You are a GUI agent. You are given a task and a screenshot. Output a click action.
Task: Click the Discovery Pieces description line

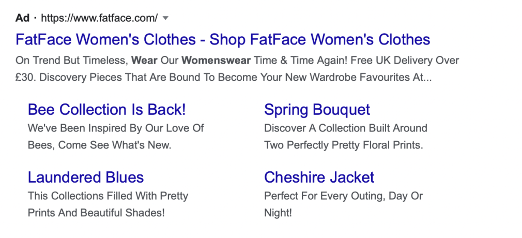223,77
